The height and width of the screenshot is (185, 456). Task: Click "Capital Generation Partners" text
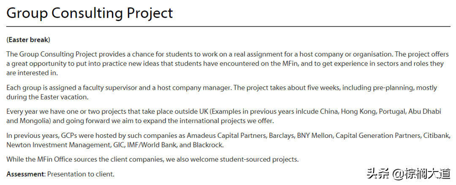pyautogui.click(x=379, y=136)
